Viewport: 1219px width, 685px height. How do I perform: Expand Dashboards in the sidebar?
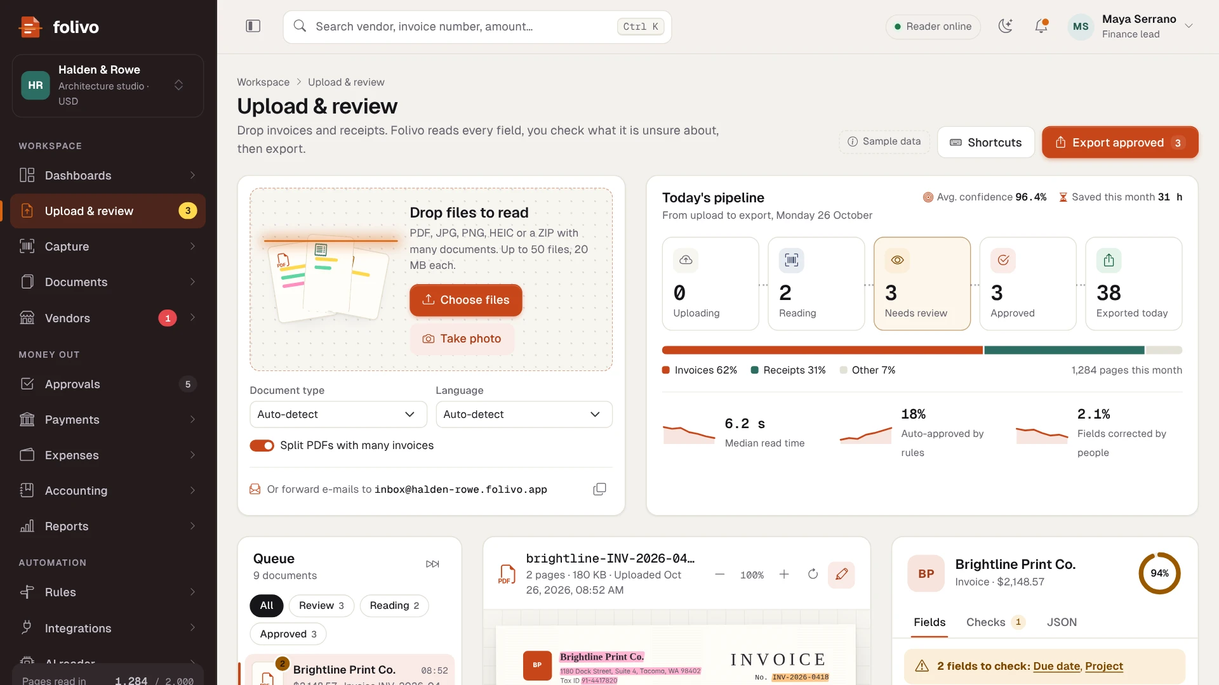point(108,175)
